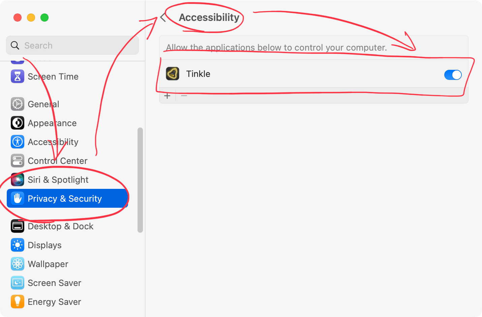Screen dimensions: 482x317
Task: Click the Wallpaper flower icon
Action: click(18, 264)
